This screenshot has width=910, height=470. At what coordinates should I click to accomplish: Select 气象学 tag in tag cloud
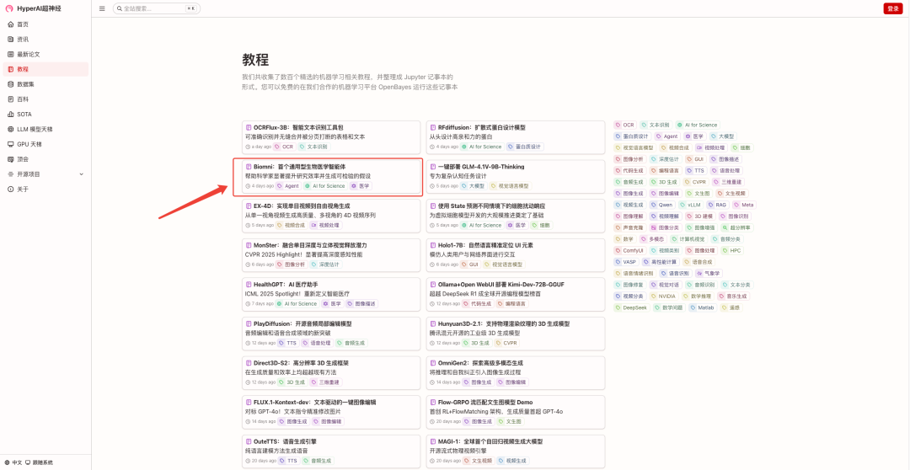tap(709, 273)
